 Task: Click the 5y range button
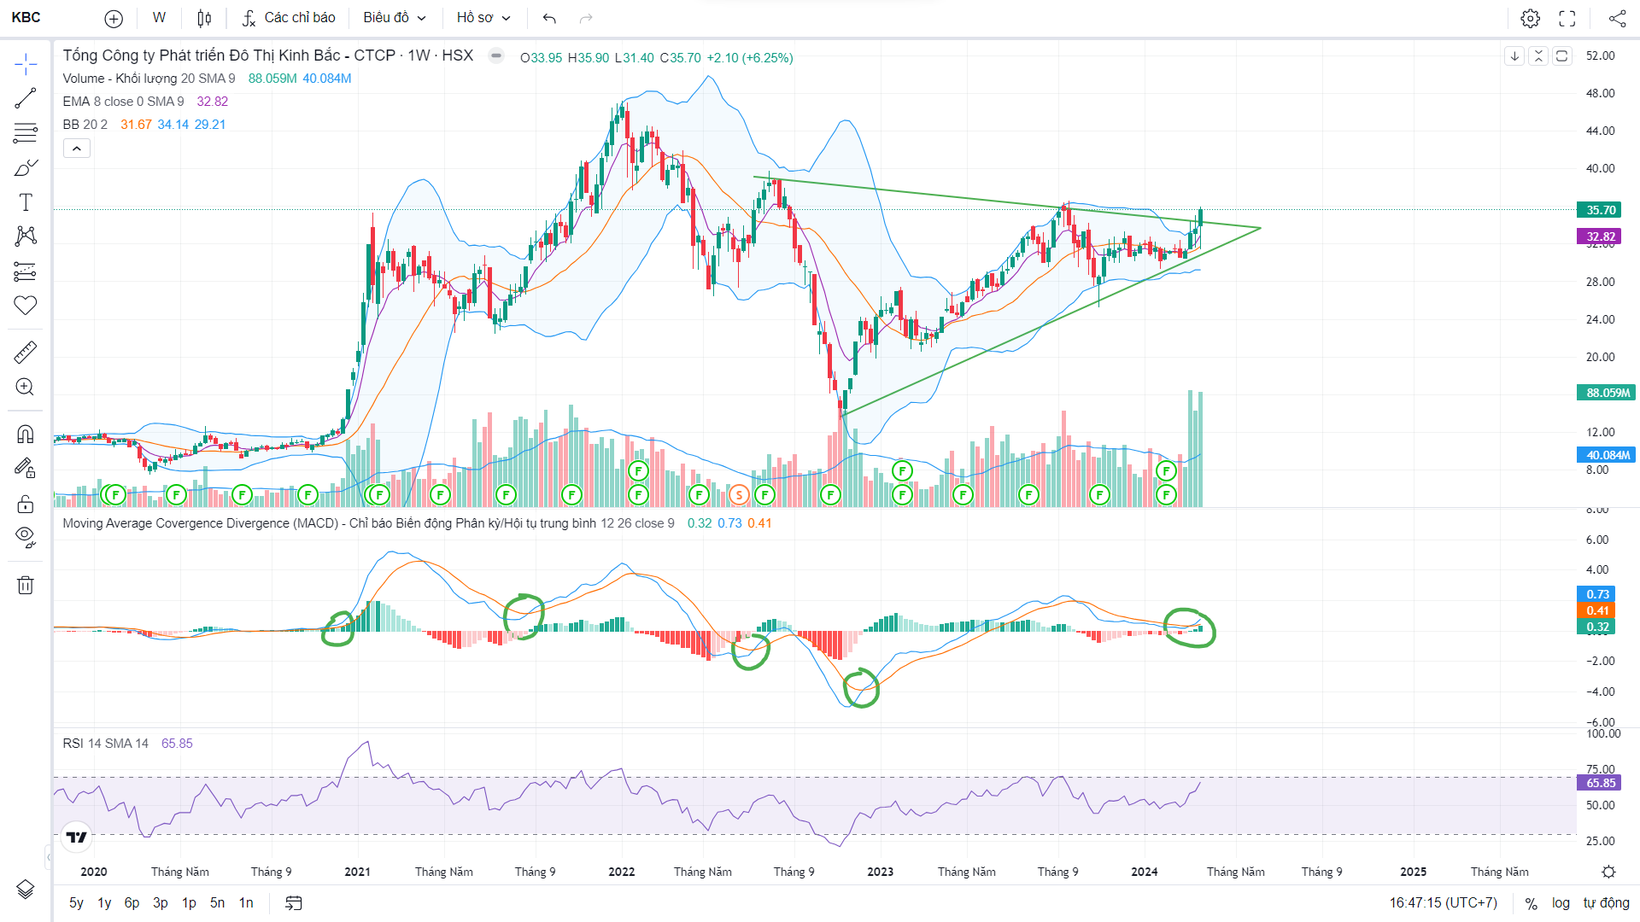click(76, 902)
